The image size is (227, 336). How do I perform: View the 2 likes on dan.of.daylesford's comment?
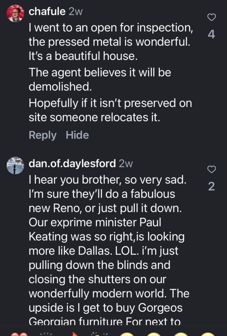(212, 187)
